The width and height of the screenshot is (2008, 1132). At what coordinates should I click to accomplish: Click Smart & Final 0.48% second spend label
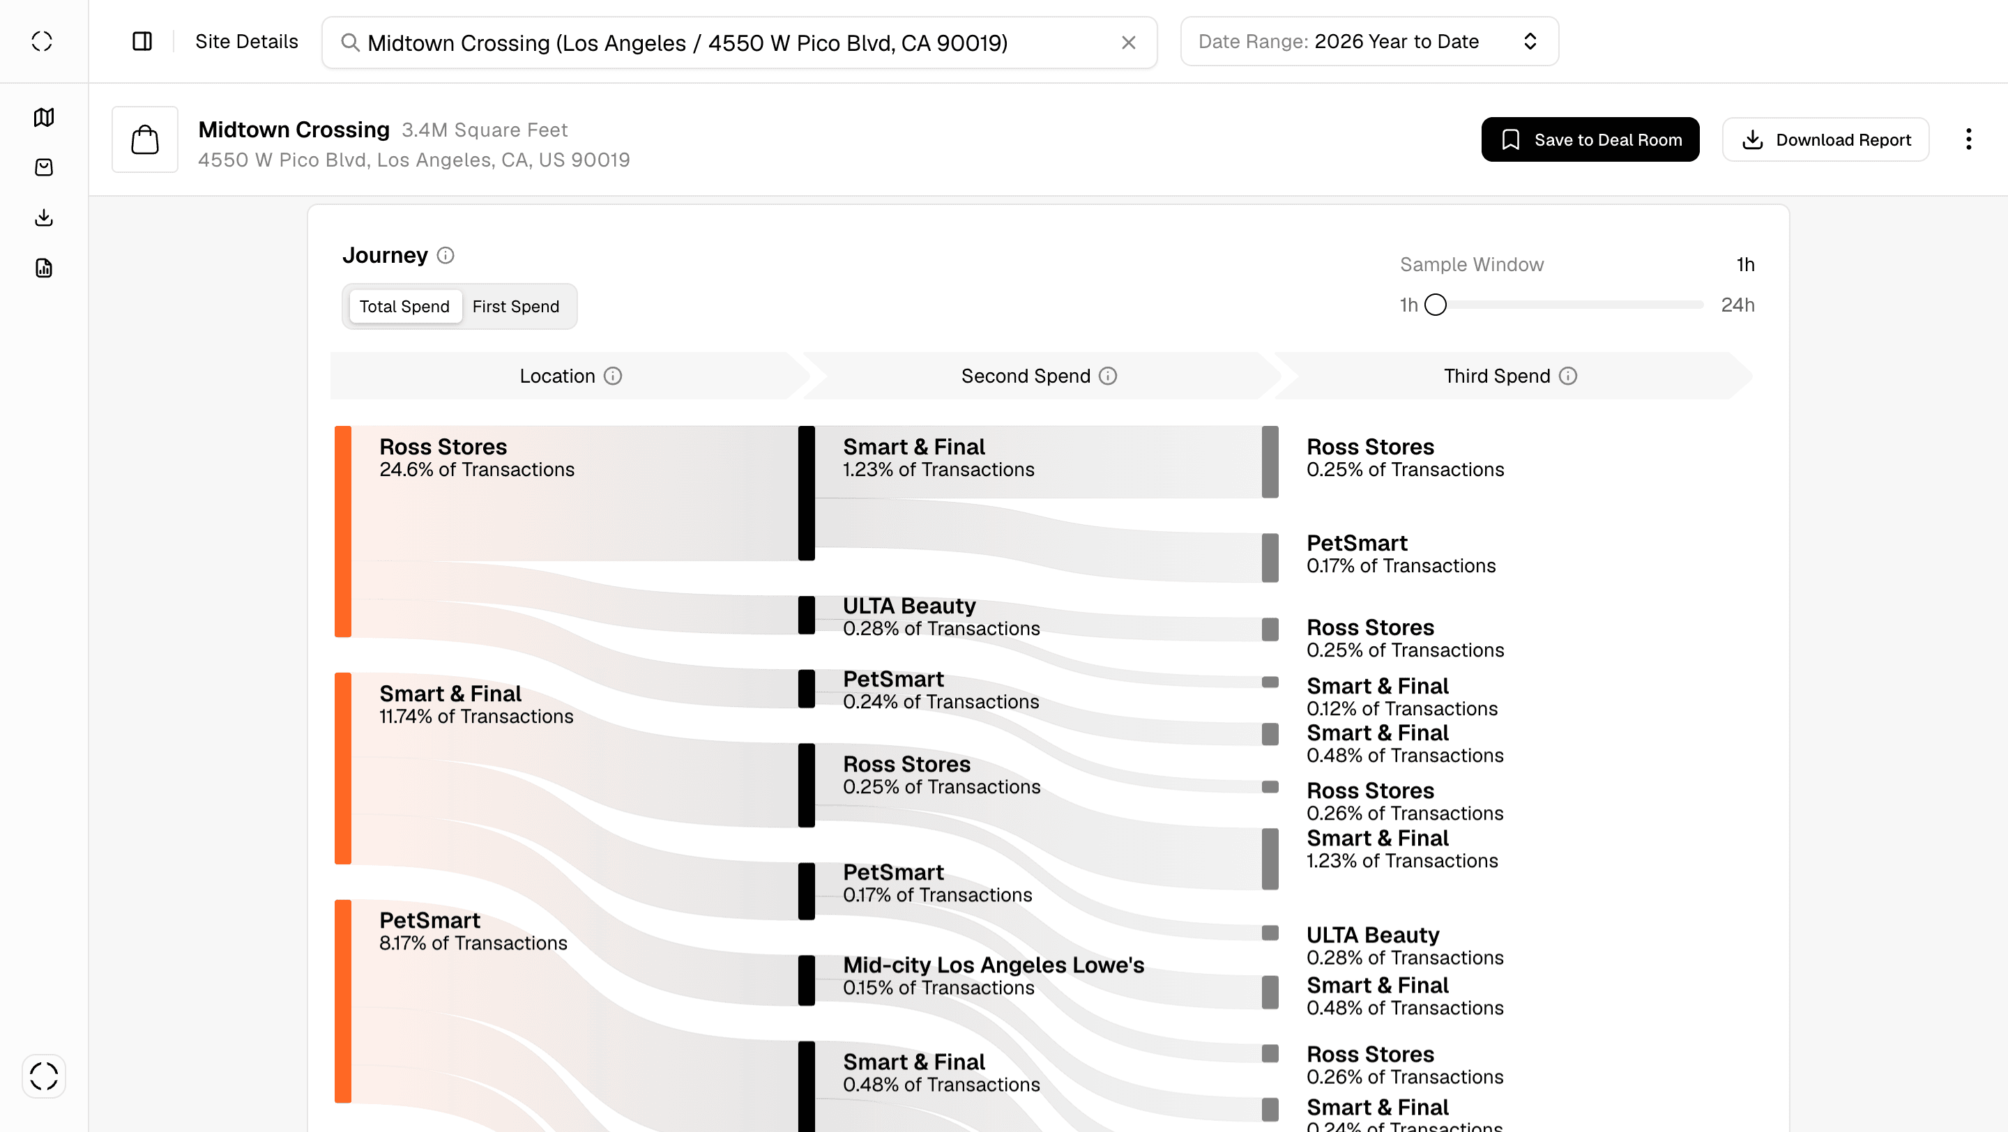tap(942, 1072)
